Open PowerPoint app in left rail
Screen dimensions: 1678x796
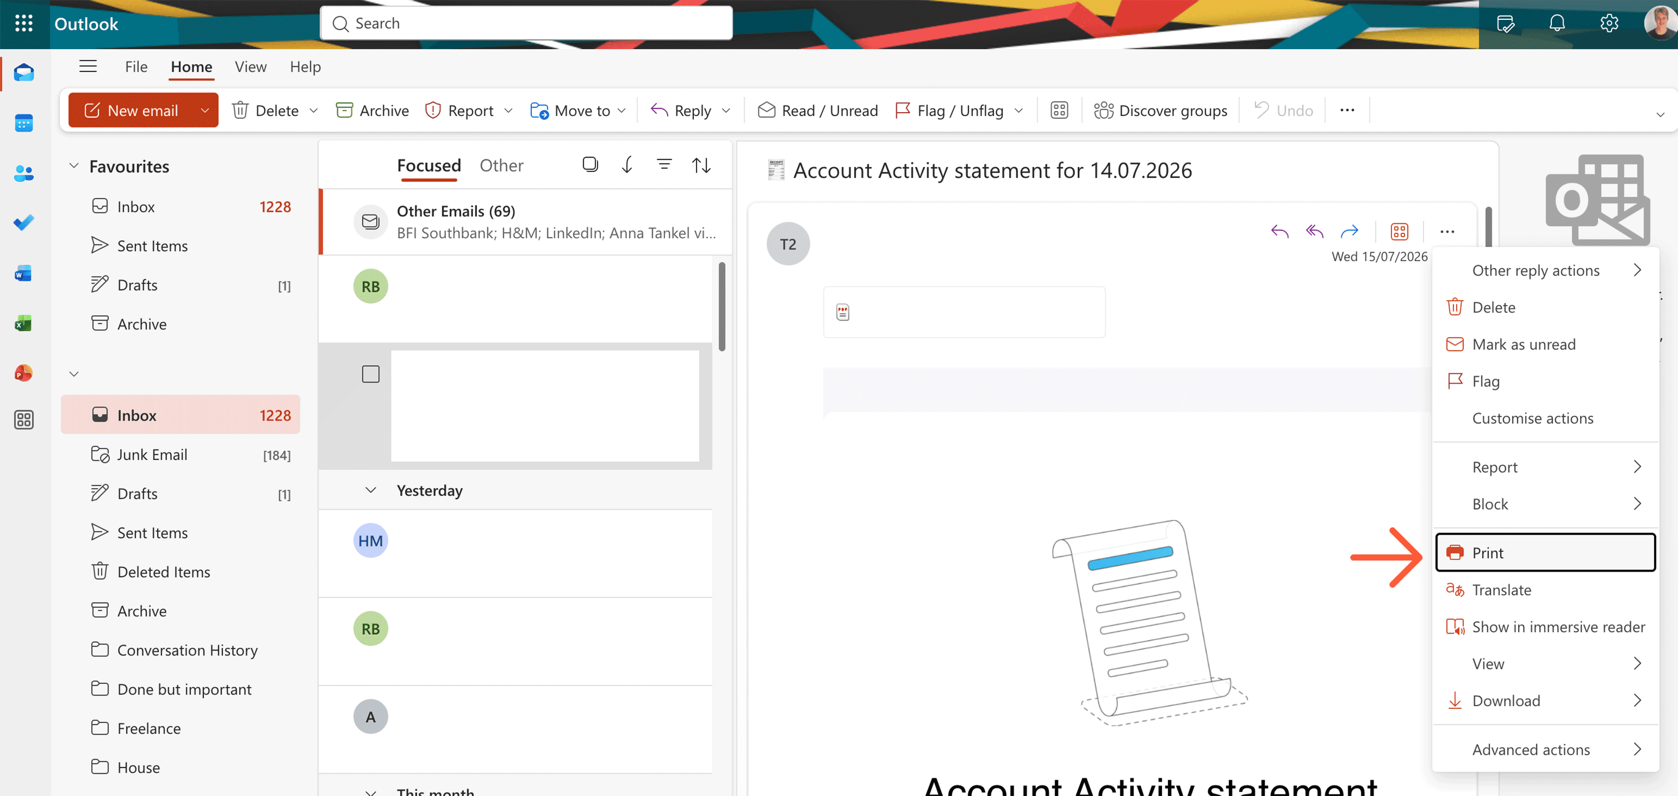[24, 373]
